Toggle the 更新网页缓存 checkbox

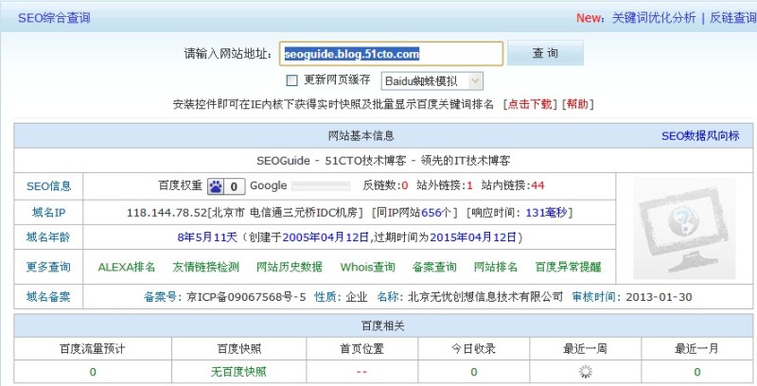(x=291, y=80)
